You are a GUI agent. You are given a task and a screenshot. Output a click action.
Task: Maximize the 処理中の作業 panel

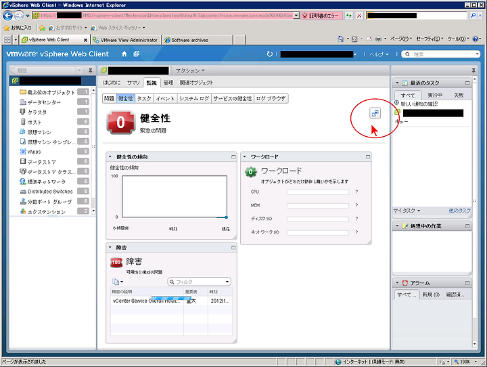[x=467, y=226]
